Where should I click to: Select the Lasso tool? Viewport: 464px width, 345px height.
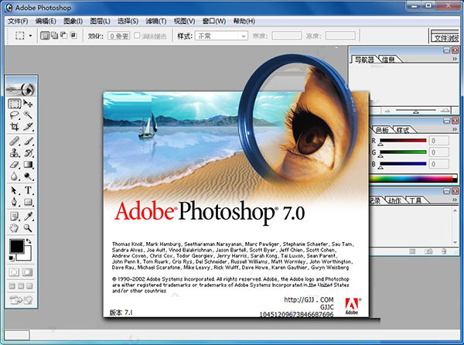pos(14,114)
